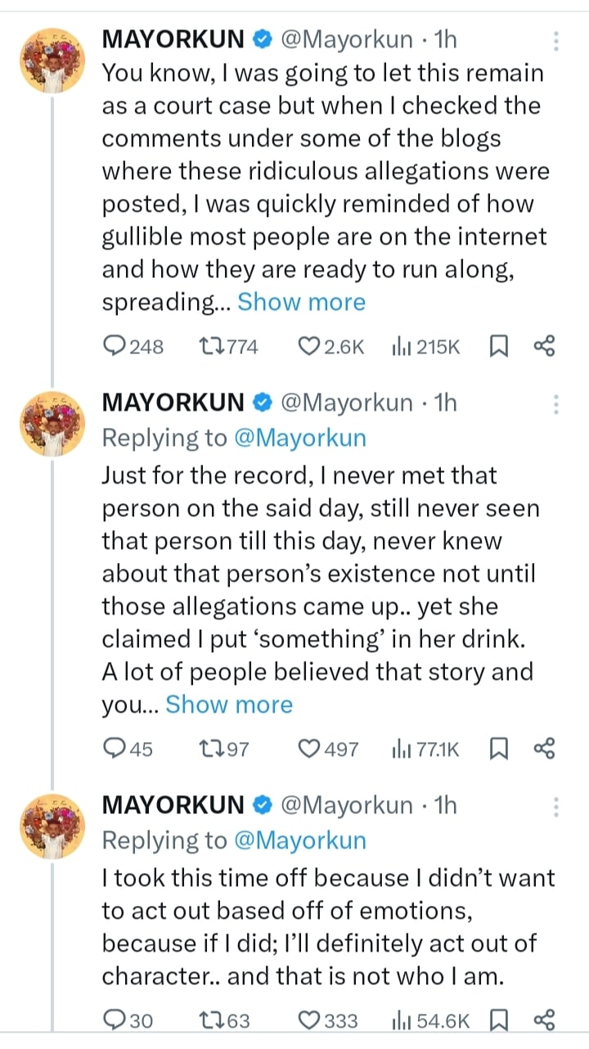This screenshot has width=589, height=1049.
Task: Bookmark the third tweet with 54.6K views
Action: (x=497, y=1020)
